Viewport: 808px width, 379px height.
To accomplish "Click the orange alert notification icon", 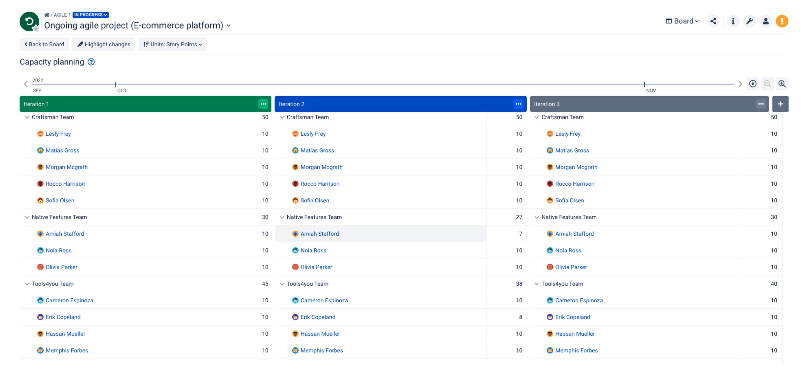I will 782,21.
